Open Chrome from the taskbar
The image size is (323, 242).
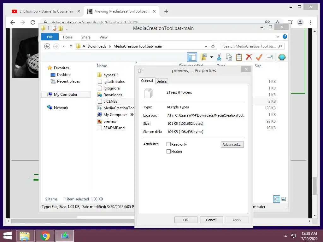point(45,236)
